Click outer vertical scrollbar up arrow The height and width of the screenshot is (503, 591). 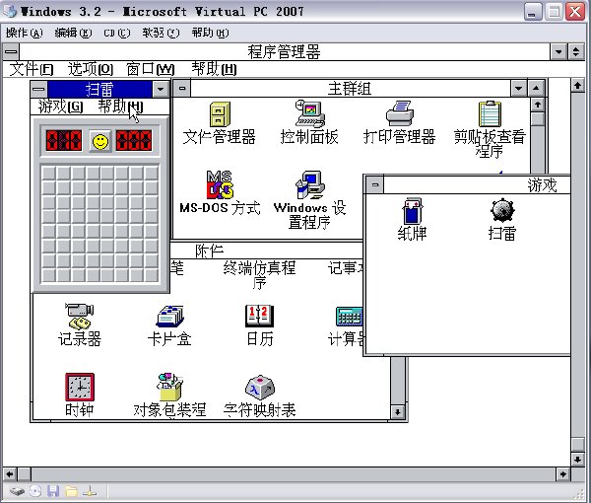[577, 85]
